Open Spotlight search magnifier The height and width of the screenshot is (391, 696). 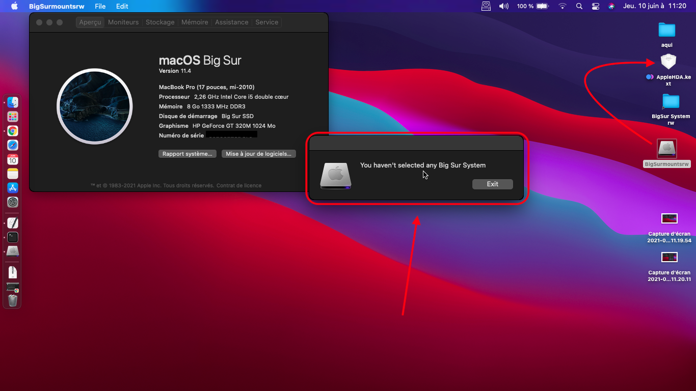click(579, 6)
